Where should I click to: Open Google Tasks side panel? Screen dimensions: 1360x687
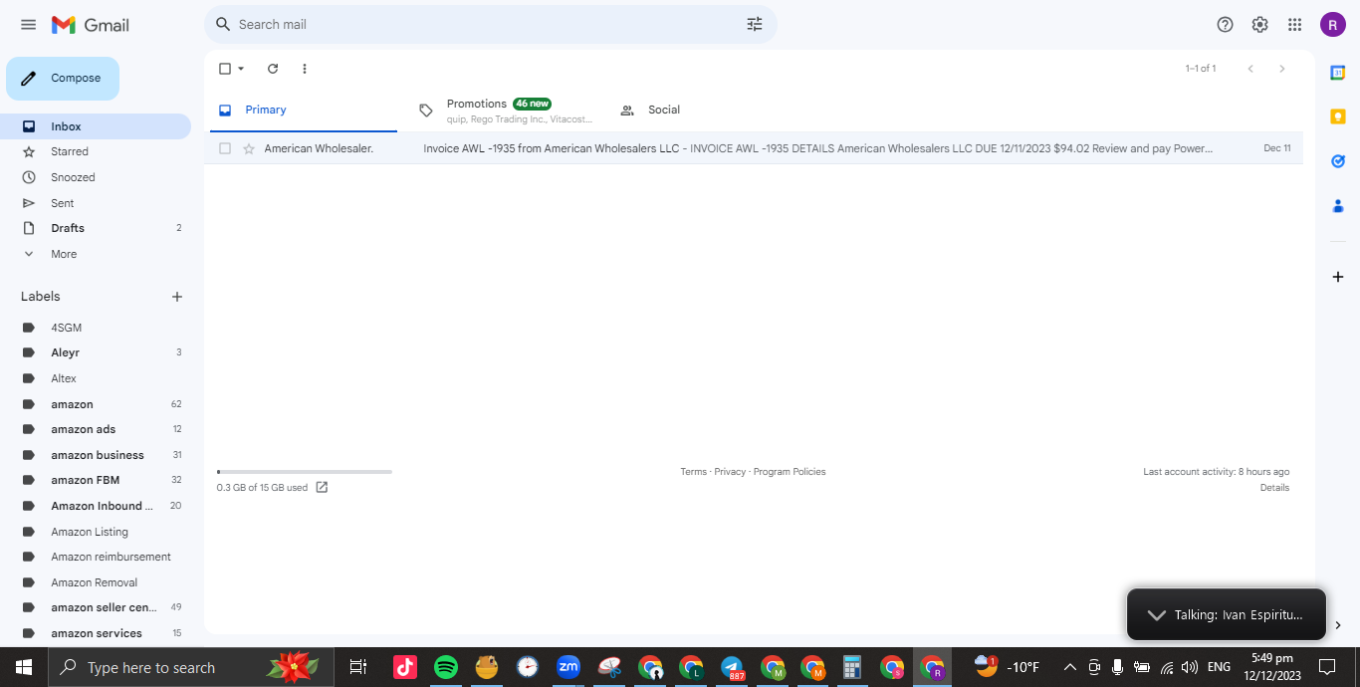(1338, 161)
